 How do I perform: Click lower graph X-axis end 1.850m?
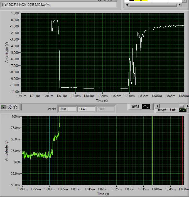point(184,189)
